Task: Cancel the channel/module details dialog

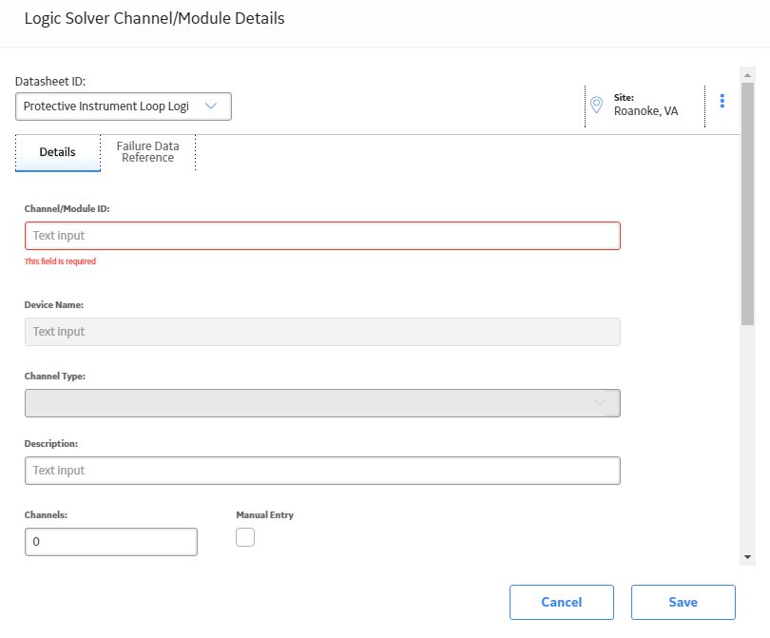Action: 561,602
